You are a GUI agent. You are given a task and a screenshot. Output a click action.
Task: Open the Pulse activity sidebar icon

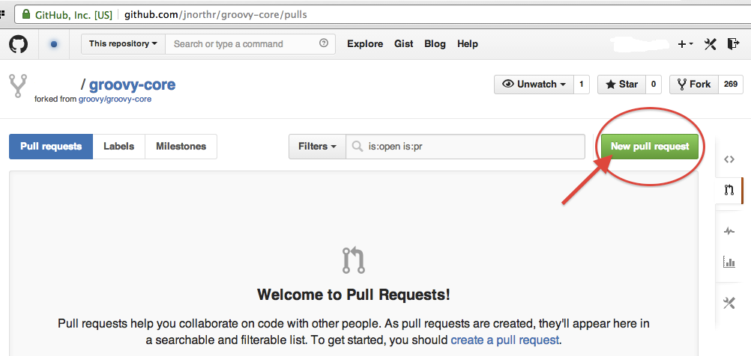(x=729, y=231)
